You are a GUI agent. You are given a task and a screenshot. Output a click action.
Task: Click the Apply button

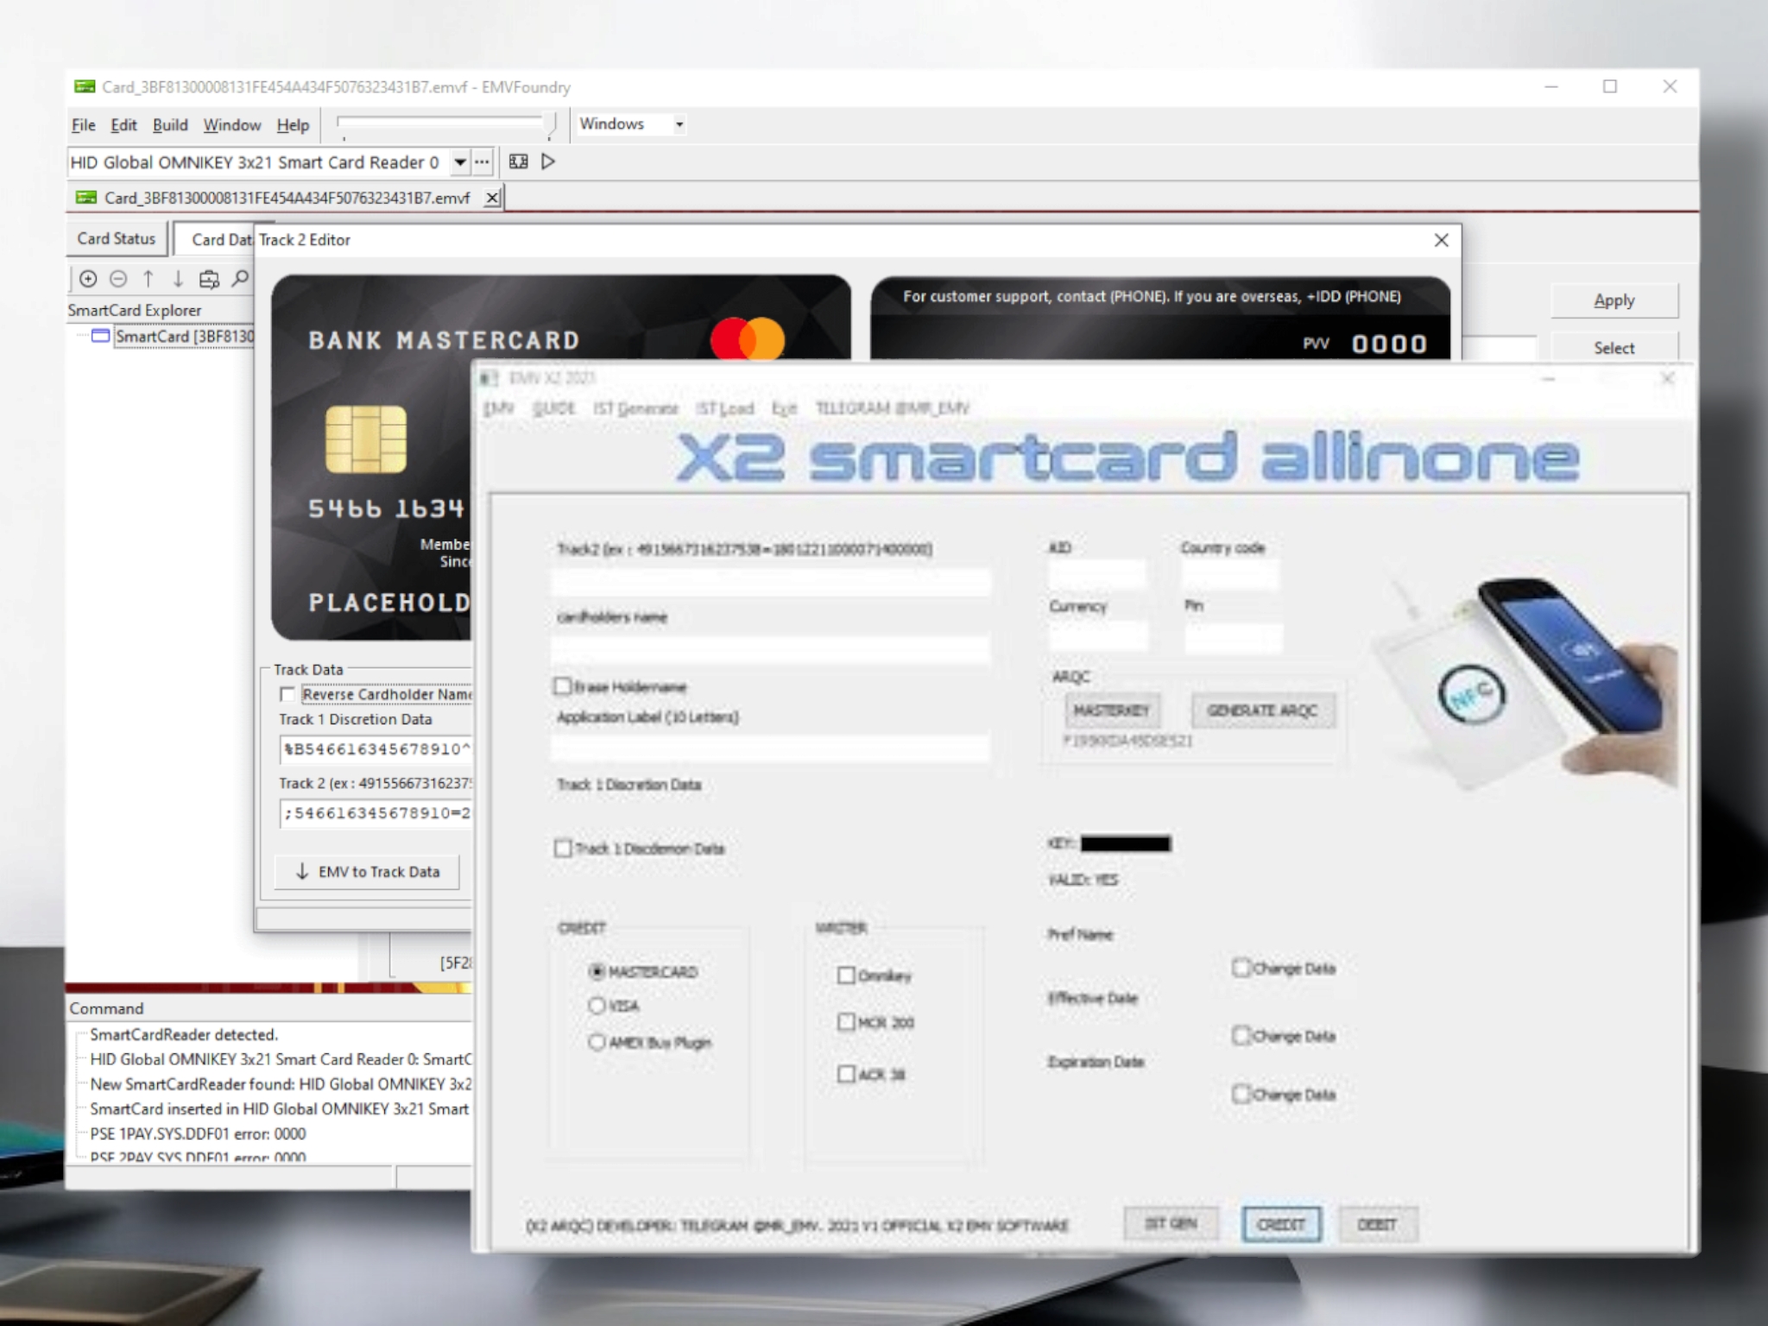coord(1613,300)
